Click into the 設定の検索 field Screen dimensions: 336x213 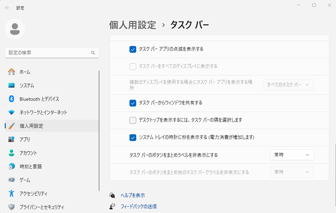click(52, 53)
